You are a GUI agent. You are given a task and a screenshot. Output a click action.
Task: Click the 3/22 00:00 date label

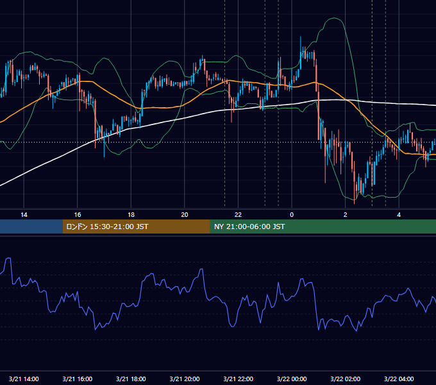292,379
